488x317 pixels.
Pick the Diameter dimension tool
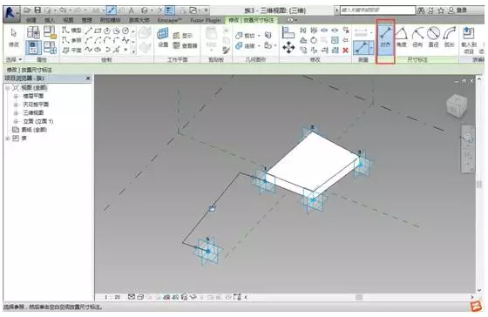(x=434, y=37)
